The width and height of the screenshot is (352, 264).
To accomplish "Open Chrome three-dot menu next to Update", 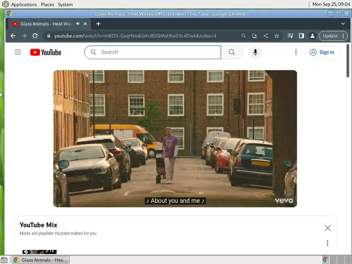I will point(343,36).
